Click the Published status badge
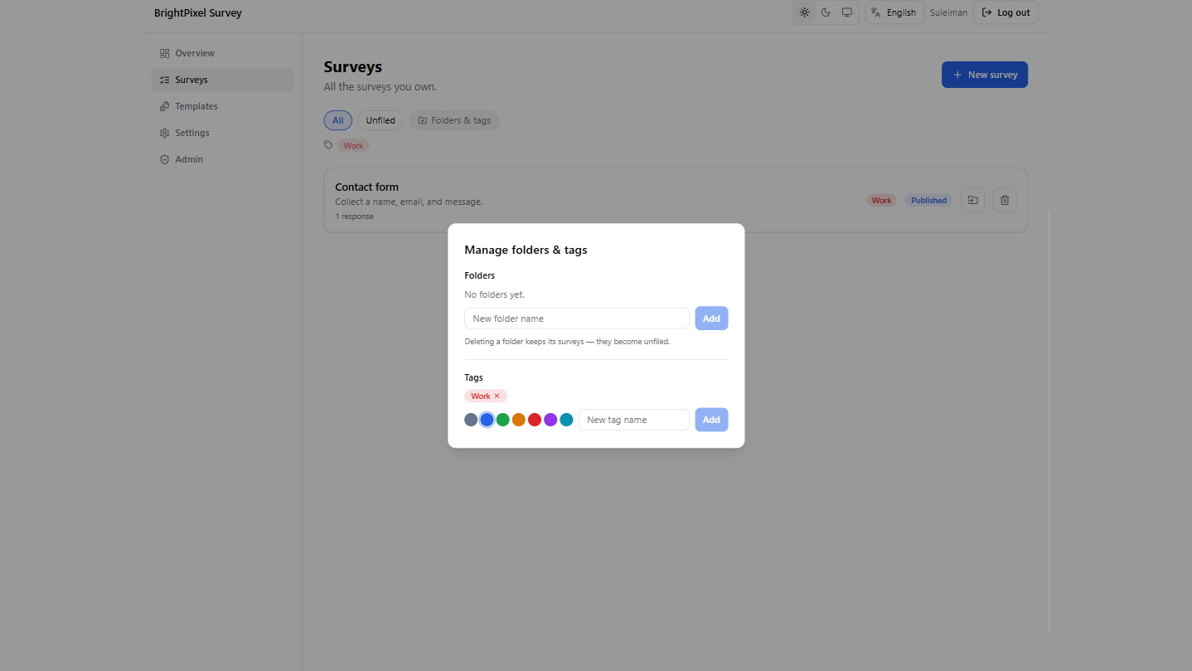 929,200
